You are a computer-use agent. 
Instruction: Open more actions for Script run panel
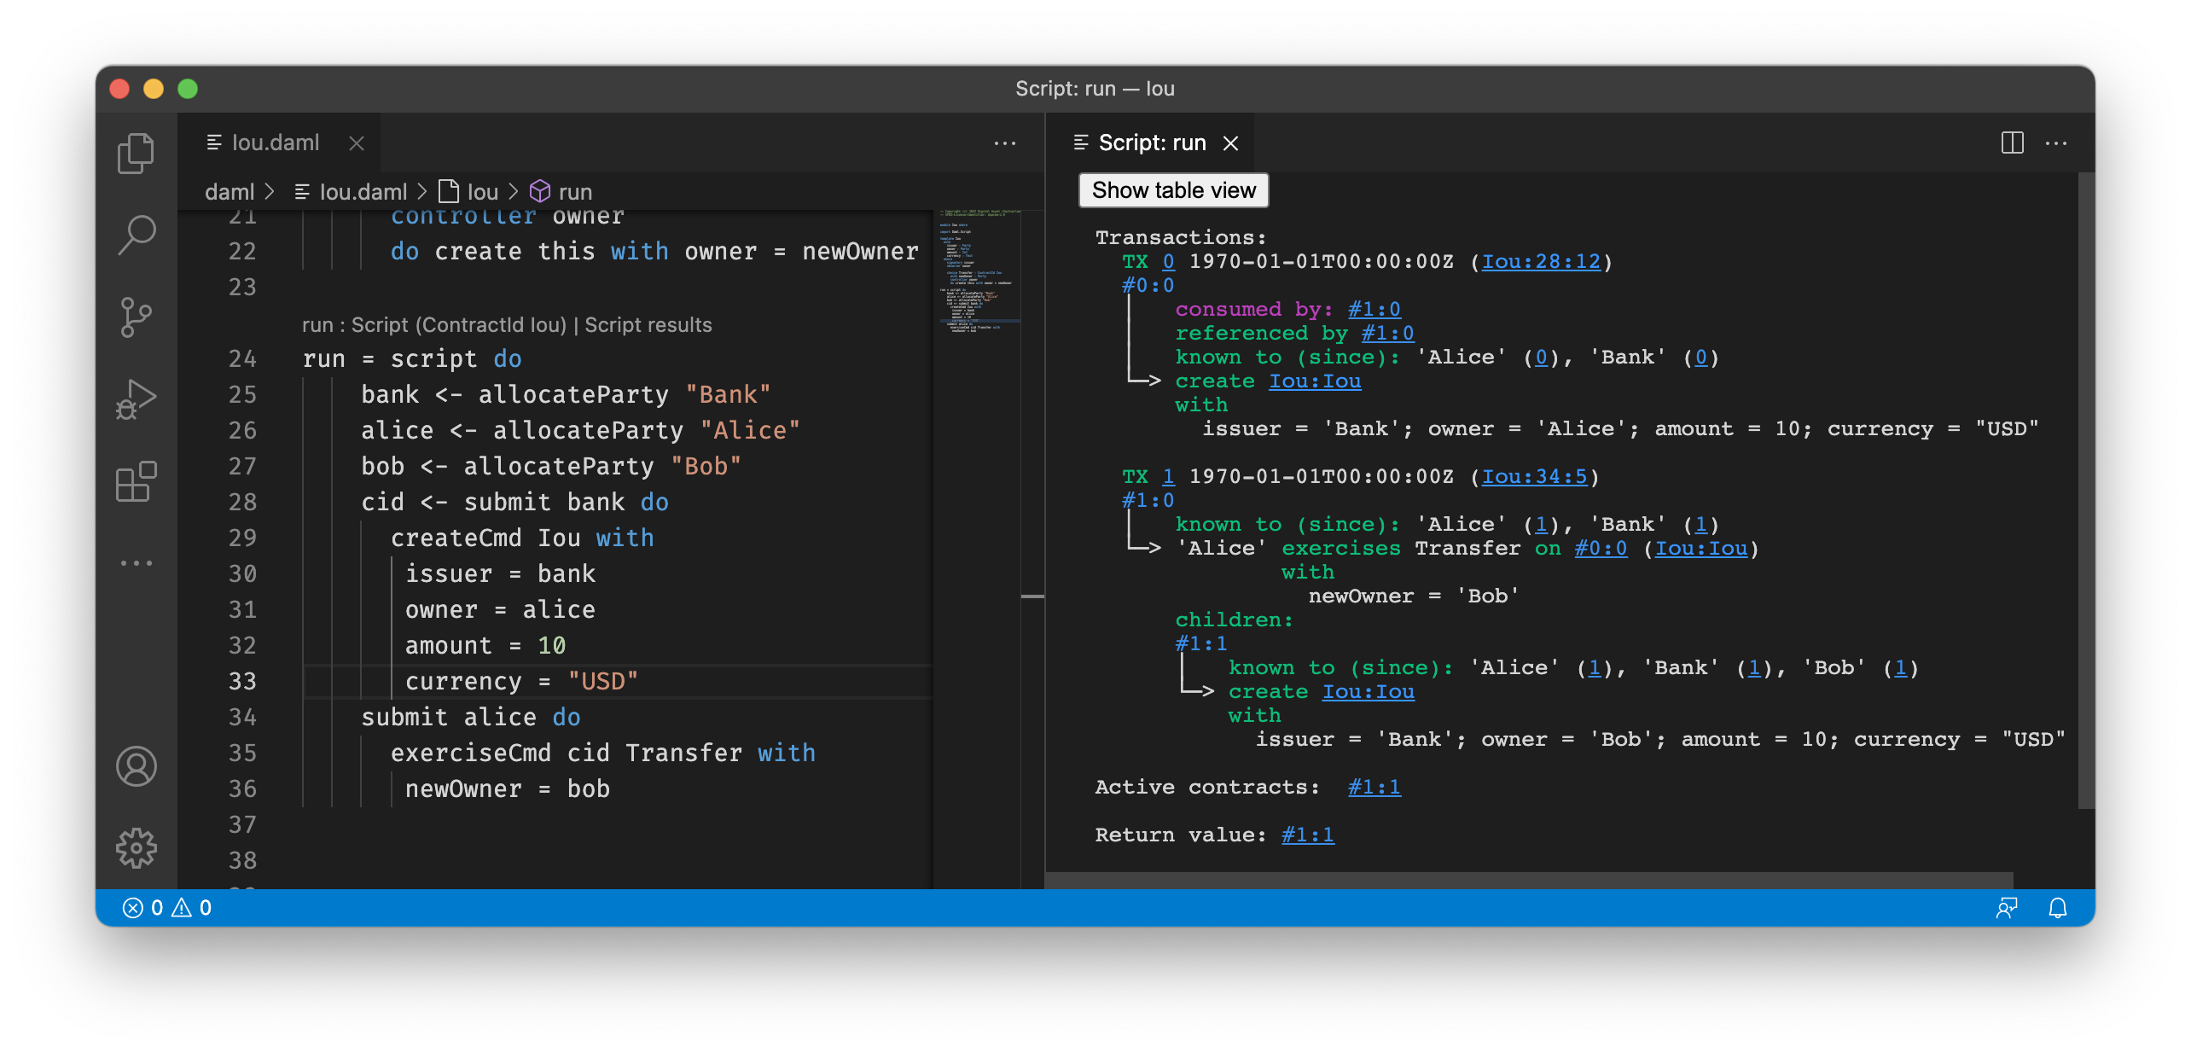tap(2056, 143)
